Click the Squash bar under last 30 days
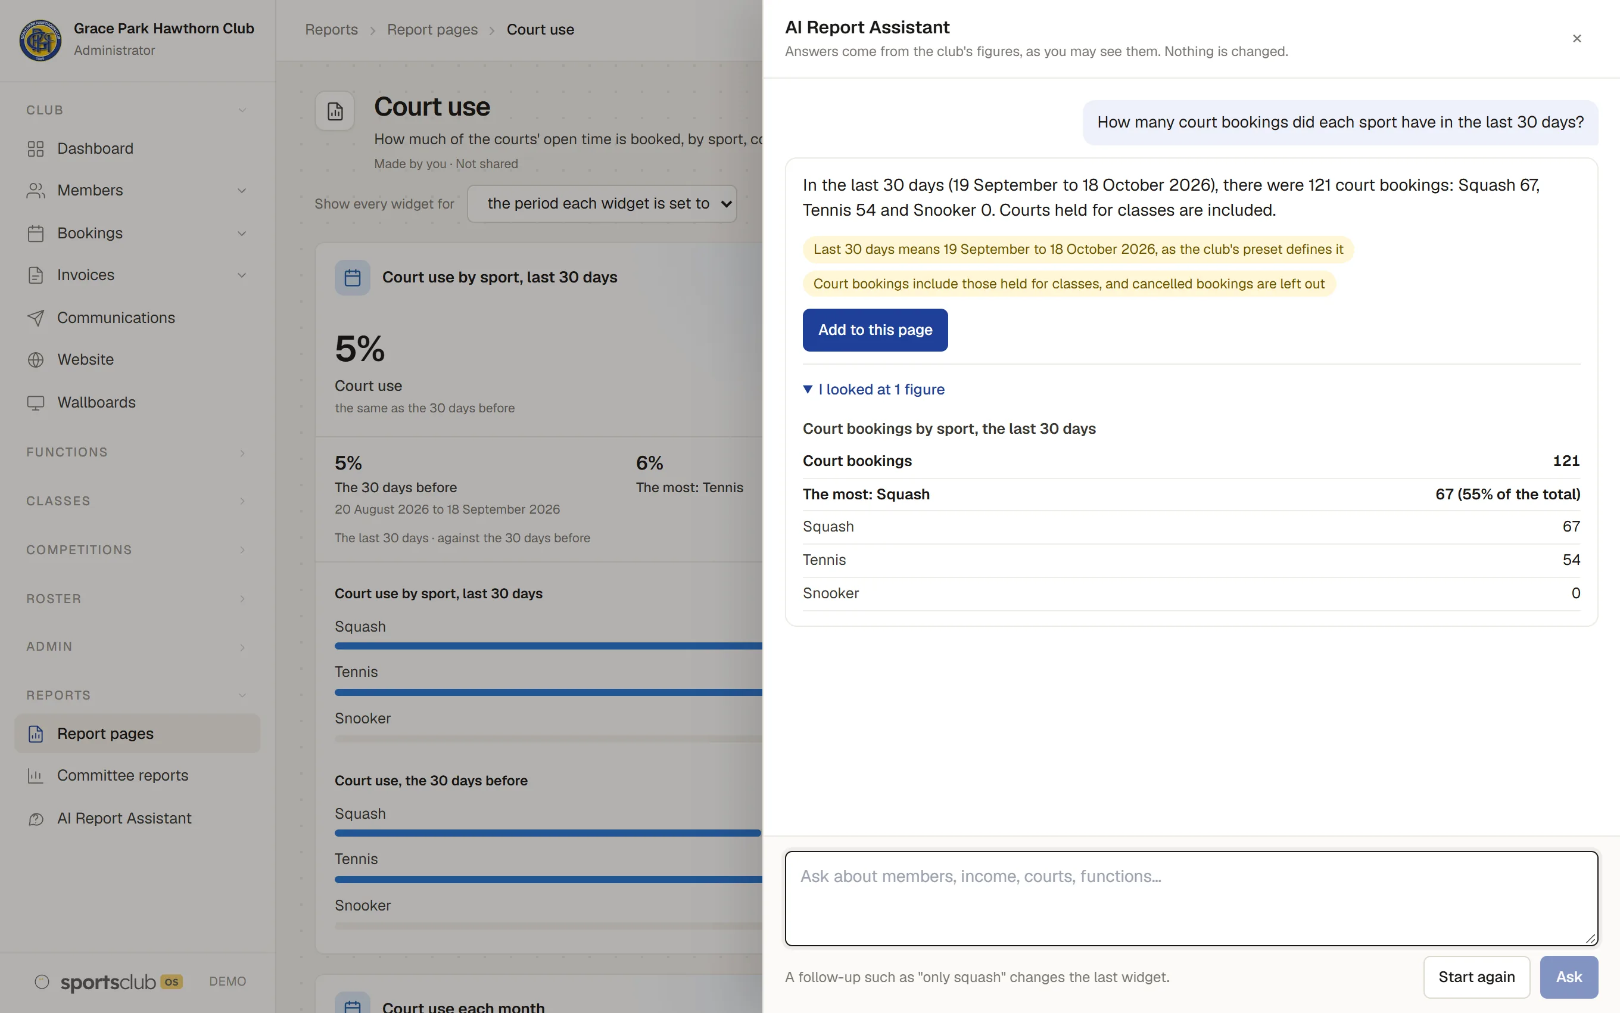This screenshot has width=1620, height=1013. click(x=549, y=647)
